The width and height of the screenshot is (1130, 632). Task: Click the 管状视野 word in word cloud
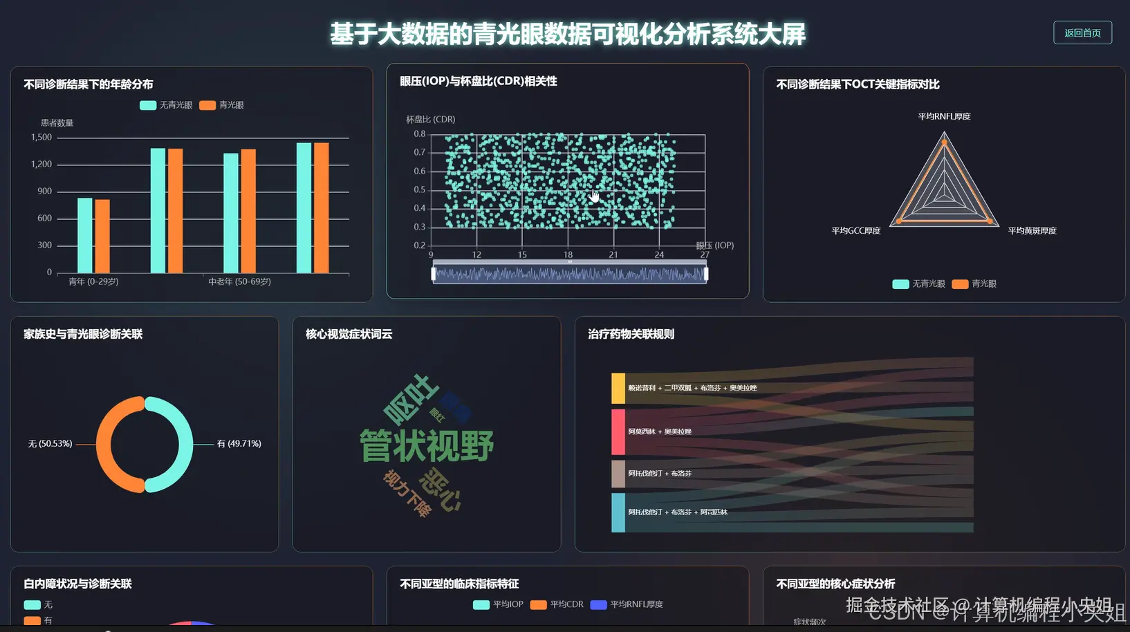point(426,446)
